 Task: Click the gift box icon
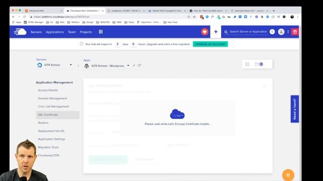(295, 32)
